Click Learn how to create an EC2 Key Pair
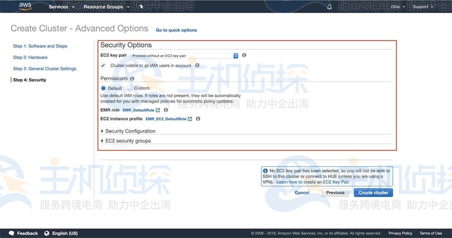Screen dimensions: 452x238 [313, 182]
